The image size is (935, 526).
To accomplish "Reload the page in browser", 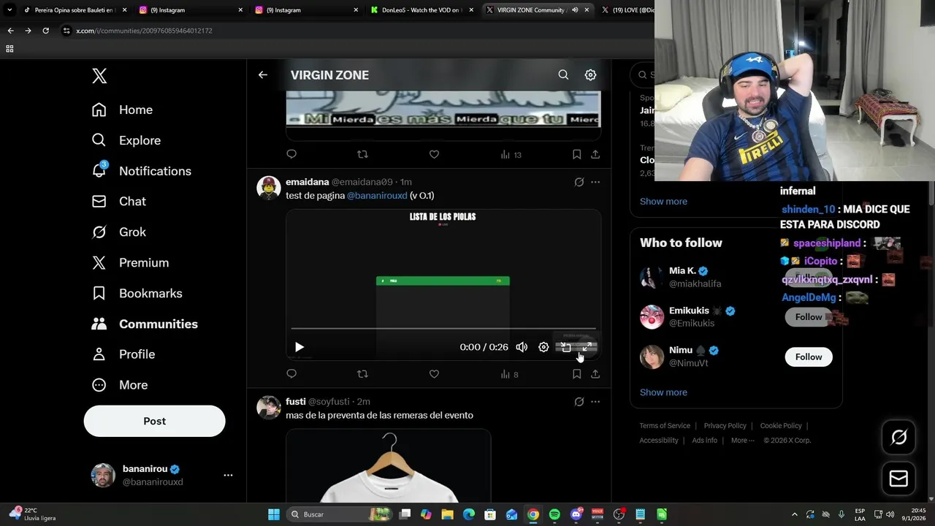I will tap(45, 31).
